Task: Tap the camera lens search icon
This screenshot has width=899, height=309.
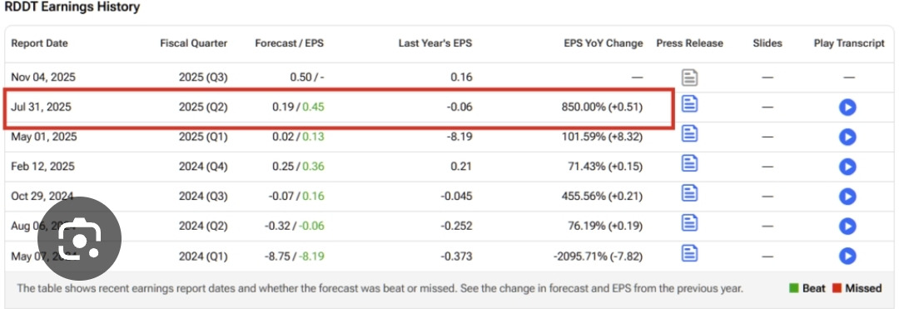Action: [80, 238]
